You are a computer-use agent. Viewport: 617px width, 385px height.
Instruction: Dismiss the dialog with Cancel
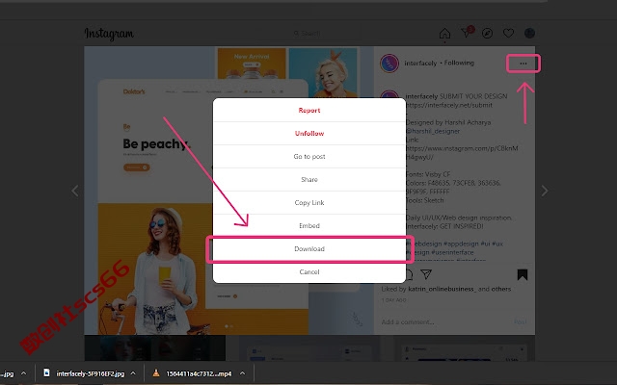coord(309,271)
